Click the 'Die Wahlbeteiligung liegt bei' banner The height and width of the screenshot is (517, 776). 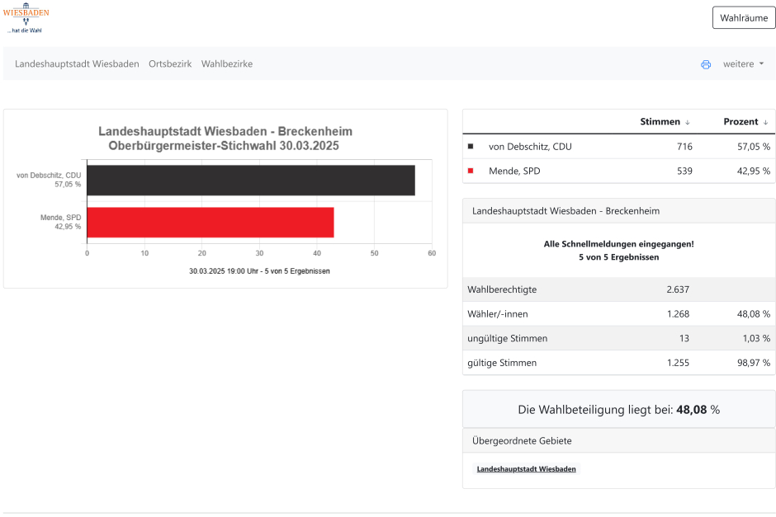(x=618, y=409)
